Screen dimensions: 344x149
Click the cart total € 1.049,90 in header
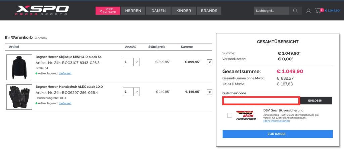click(333, 10)
